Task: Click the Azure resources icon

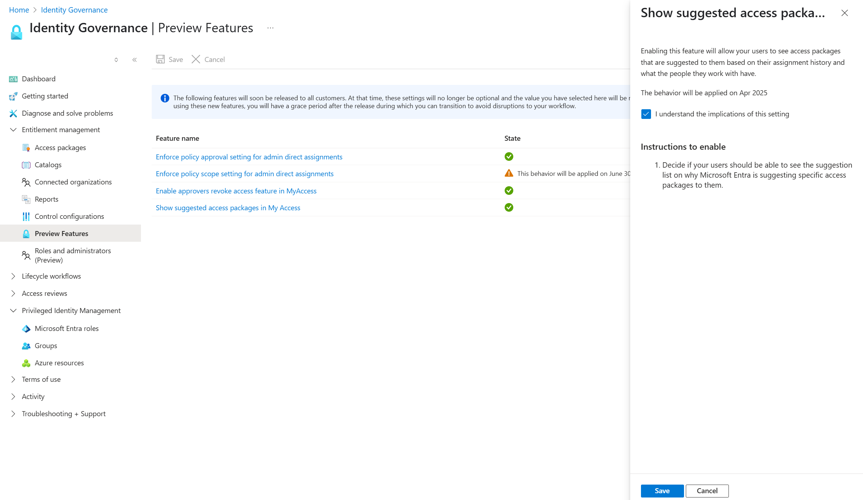Action: (26, 363)
